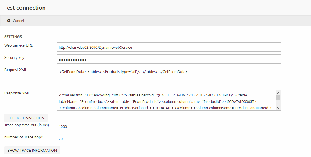
Task: Click Response XML scrollbar down arrow
Action: tap(278, 108)
